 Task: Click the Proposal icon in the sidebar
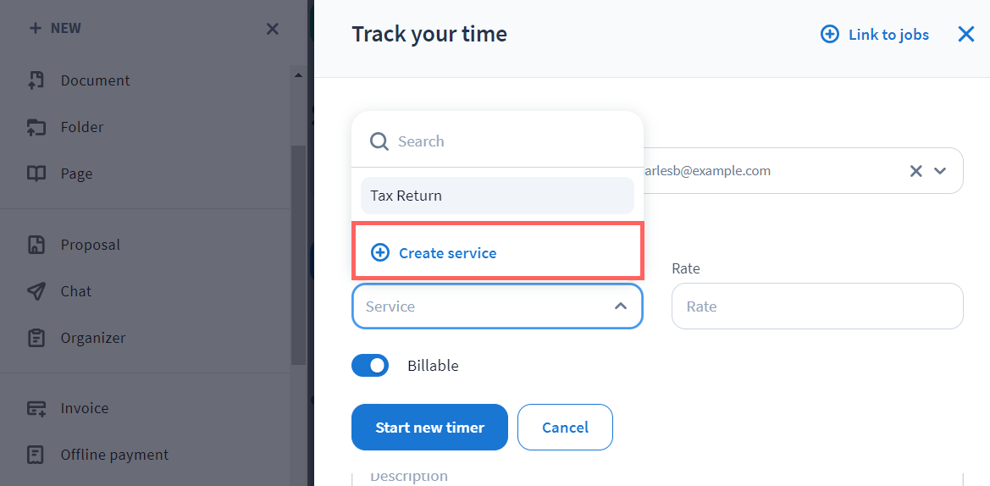tap(36, 245)
